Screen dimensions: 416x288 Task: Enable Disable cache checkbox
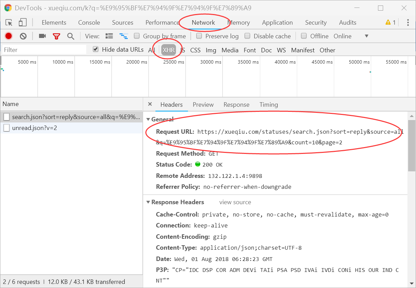coord(247,36)
